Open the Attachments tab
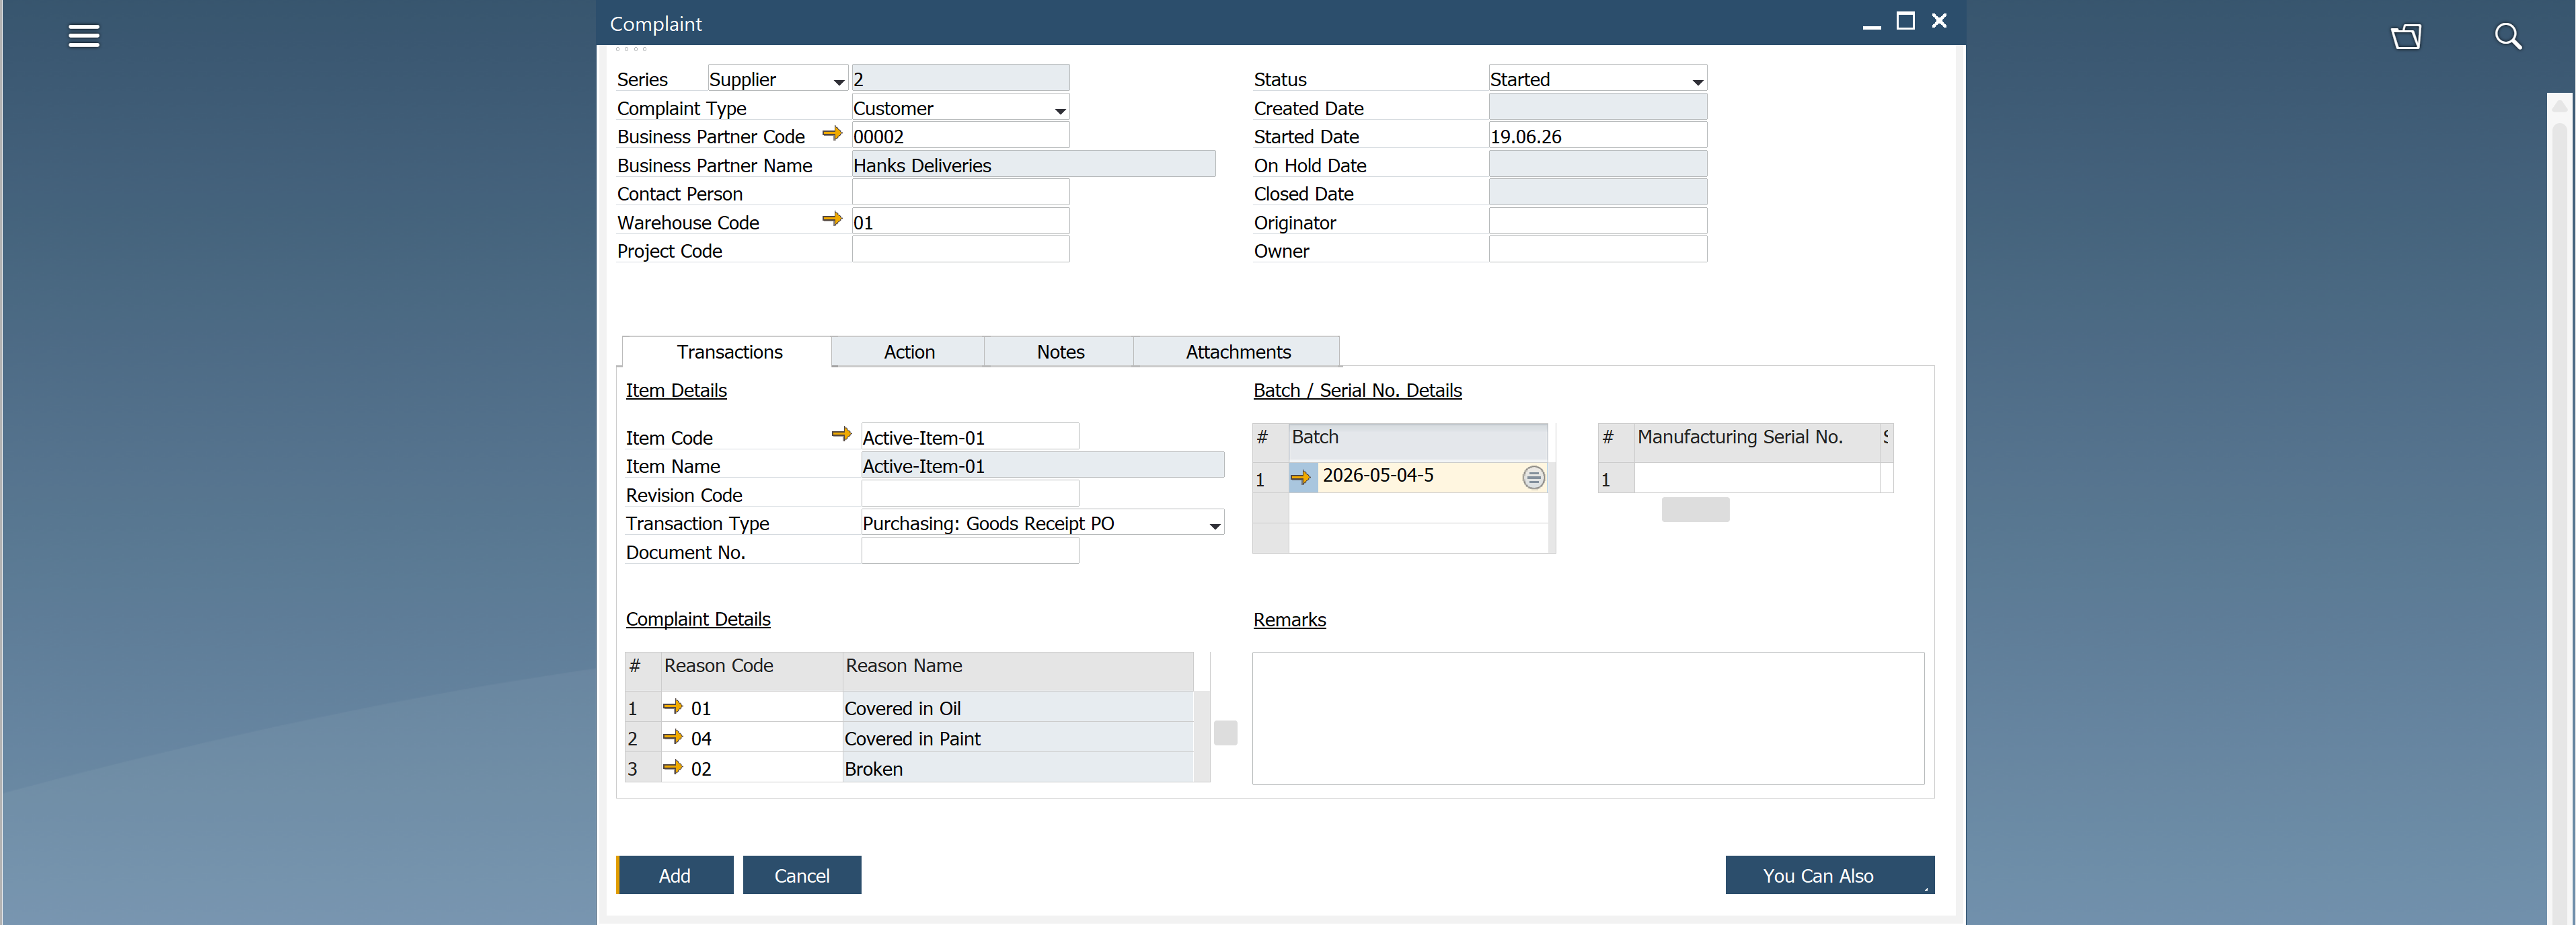Image resolution: width=2576 pixels, height=925 pixels. coord(1237,352)
